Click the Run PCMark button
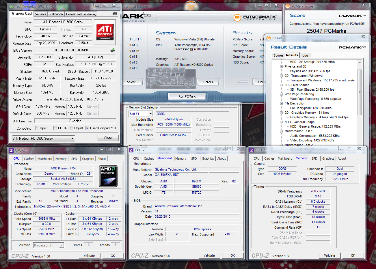 (187, 96)
